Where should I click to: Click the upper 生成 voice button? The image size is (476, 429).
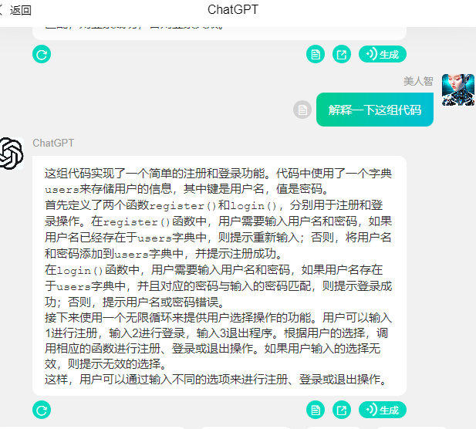382,54
